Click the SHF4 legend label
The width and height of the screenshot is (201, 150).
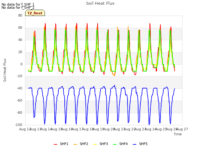point(123,144)
